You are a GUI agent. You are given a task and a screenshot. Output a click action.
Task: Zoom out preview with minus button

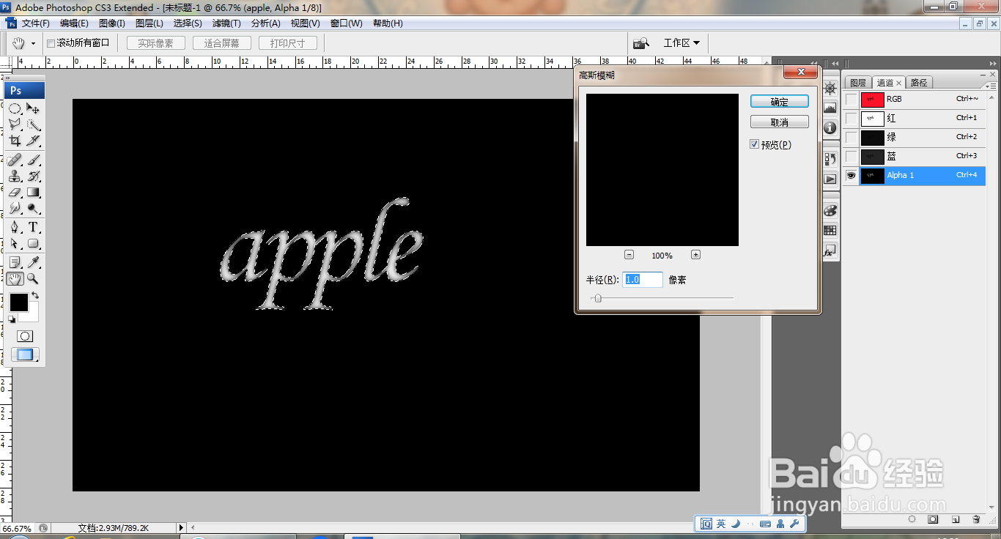629,255
